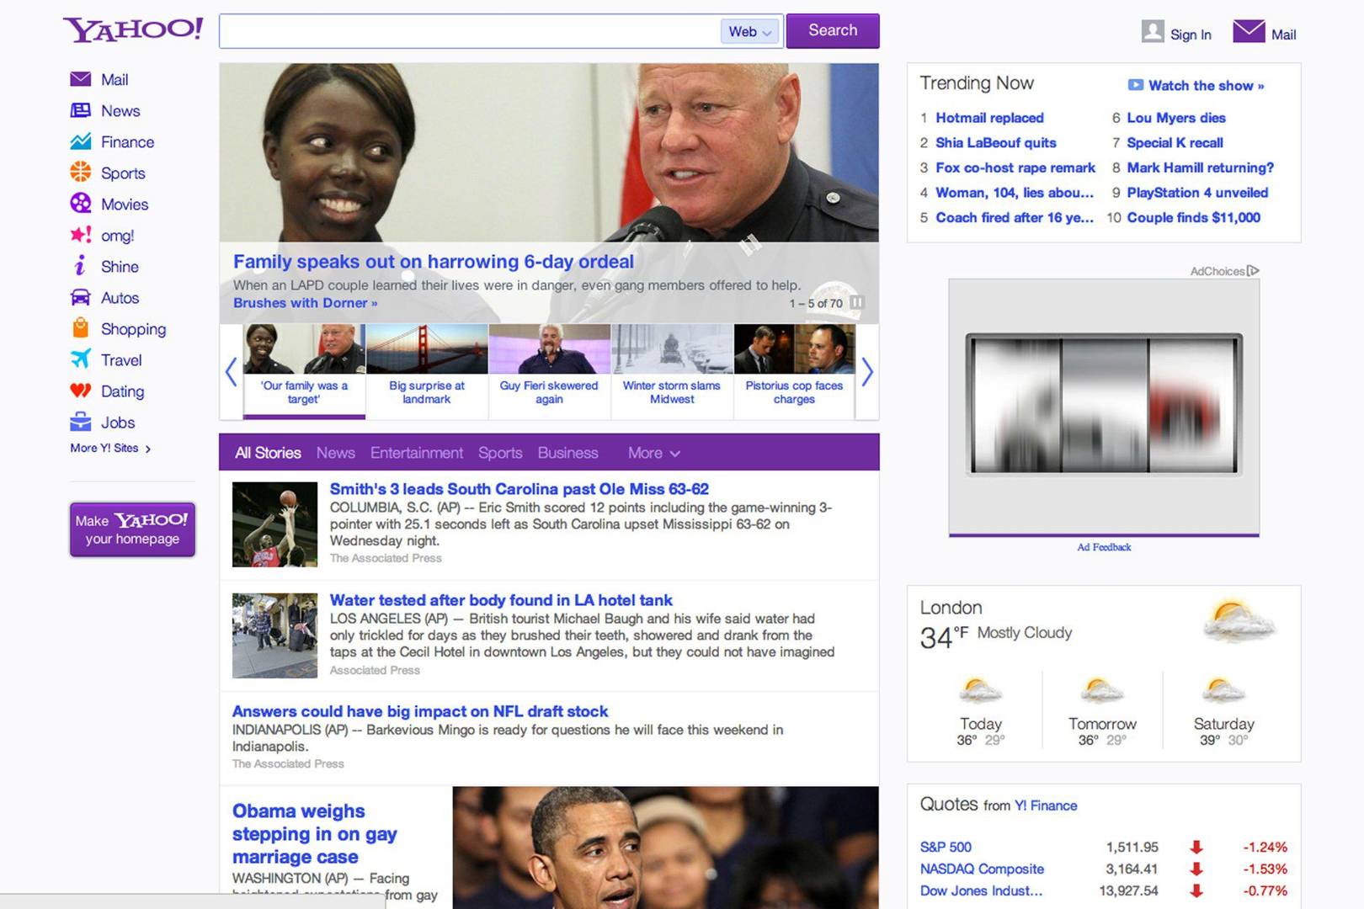Click in the search input field
Screen dimensions: 1364x909
(x=470, y=31)
